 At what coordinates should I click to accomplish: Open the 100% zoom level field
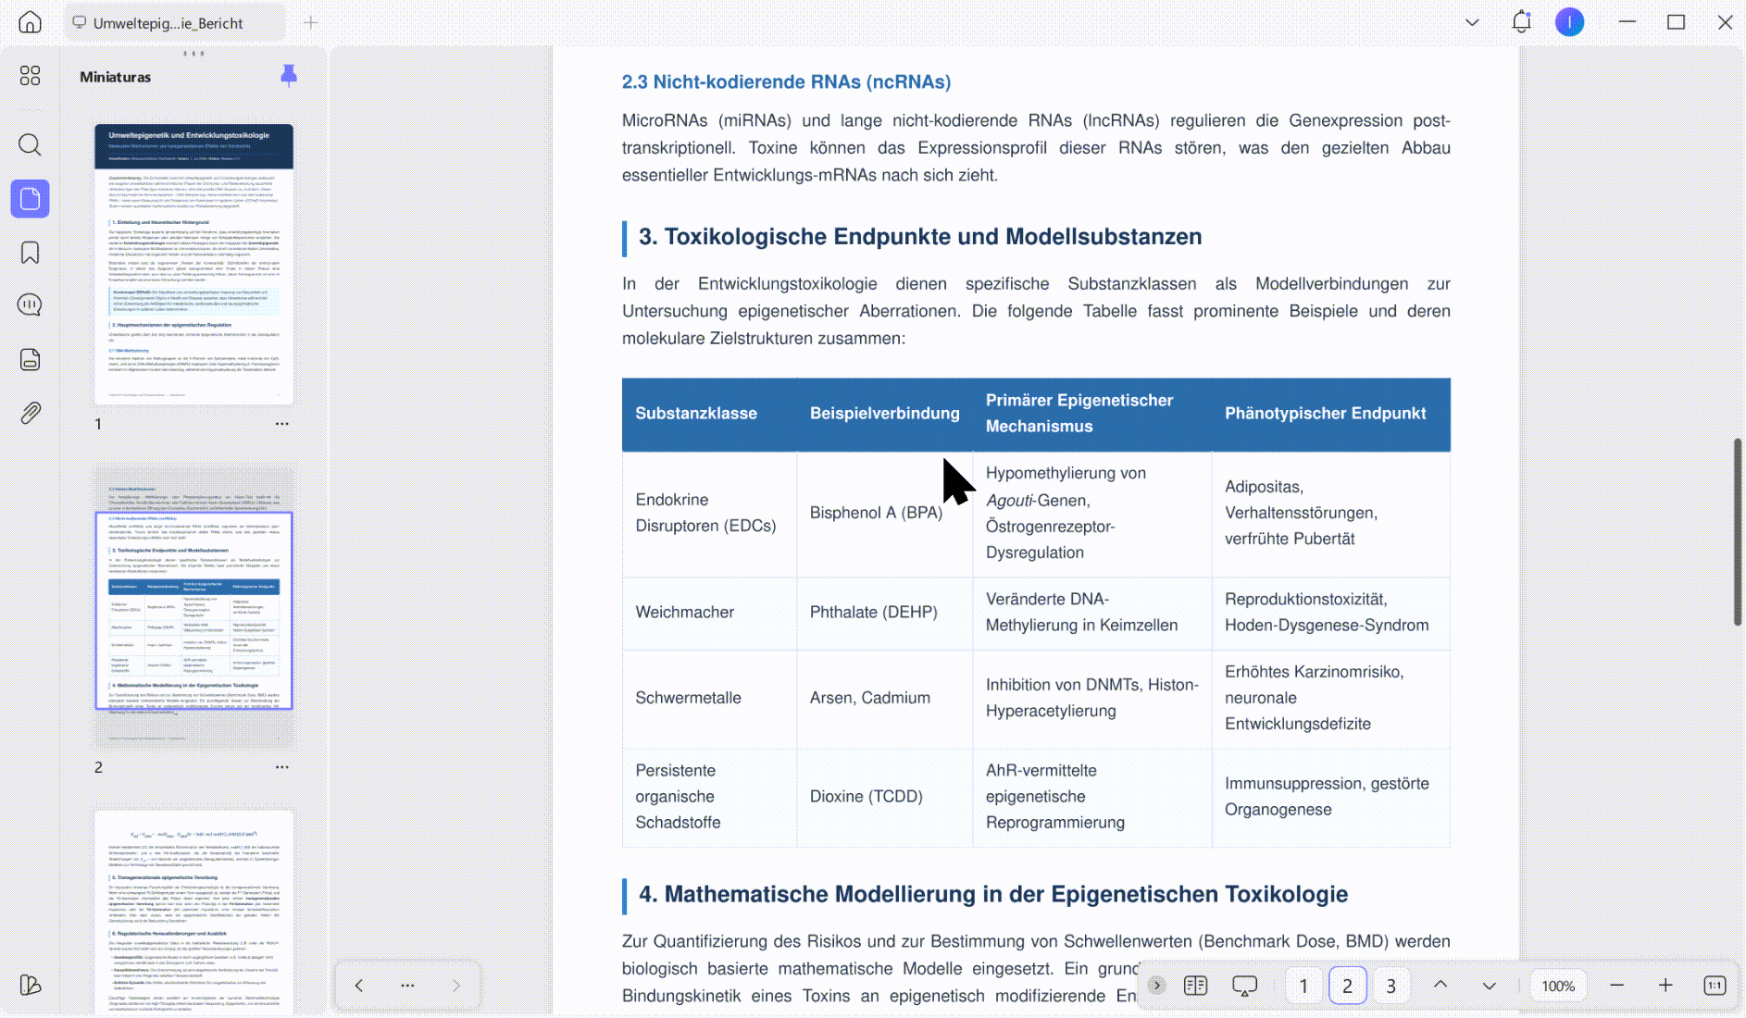[x=1558, y=987]
